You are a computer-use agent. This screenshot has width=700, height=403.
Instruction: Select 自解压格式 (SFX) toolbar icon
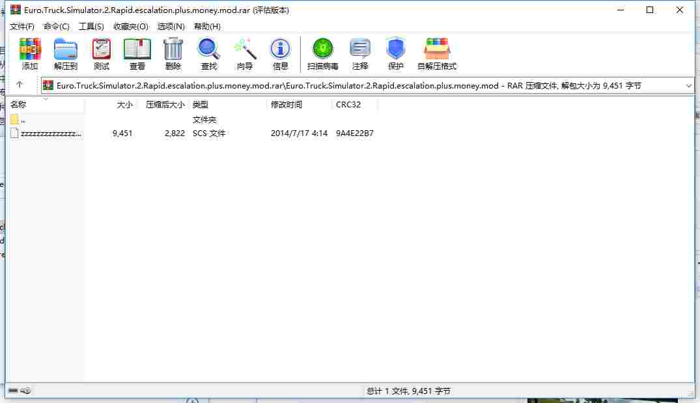tap(437, 53)
